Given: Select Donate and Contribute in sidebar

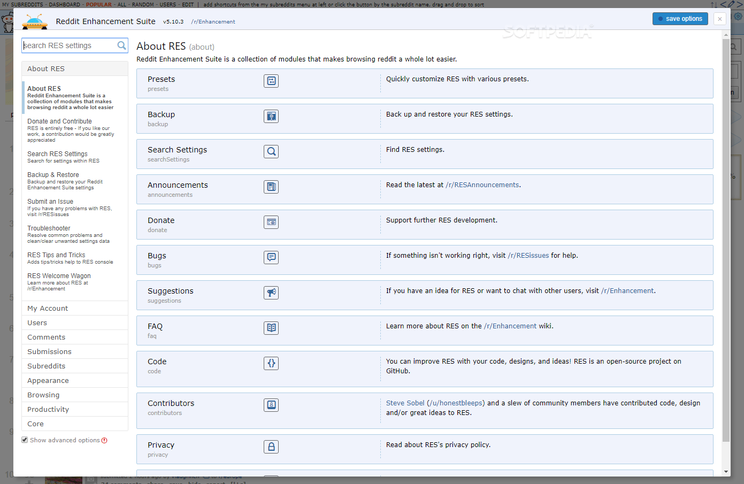Looking at the screenshot, I should [x=75, y=130].
